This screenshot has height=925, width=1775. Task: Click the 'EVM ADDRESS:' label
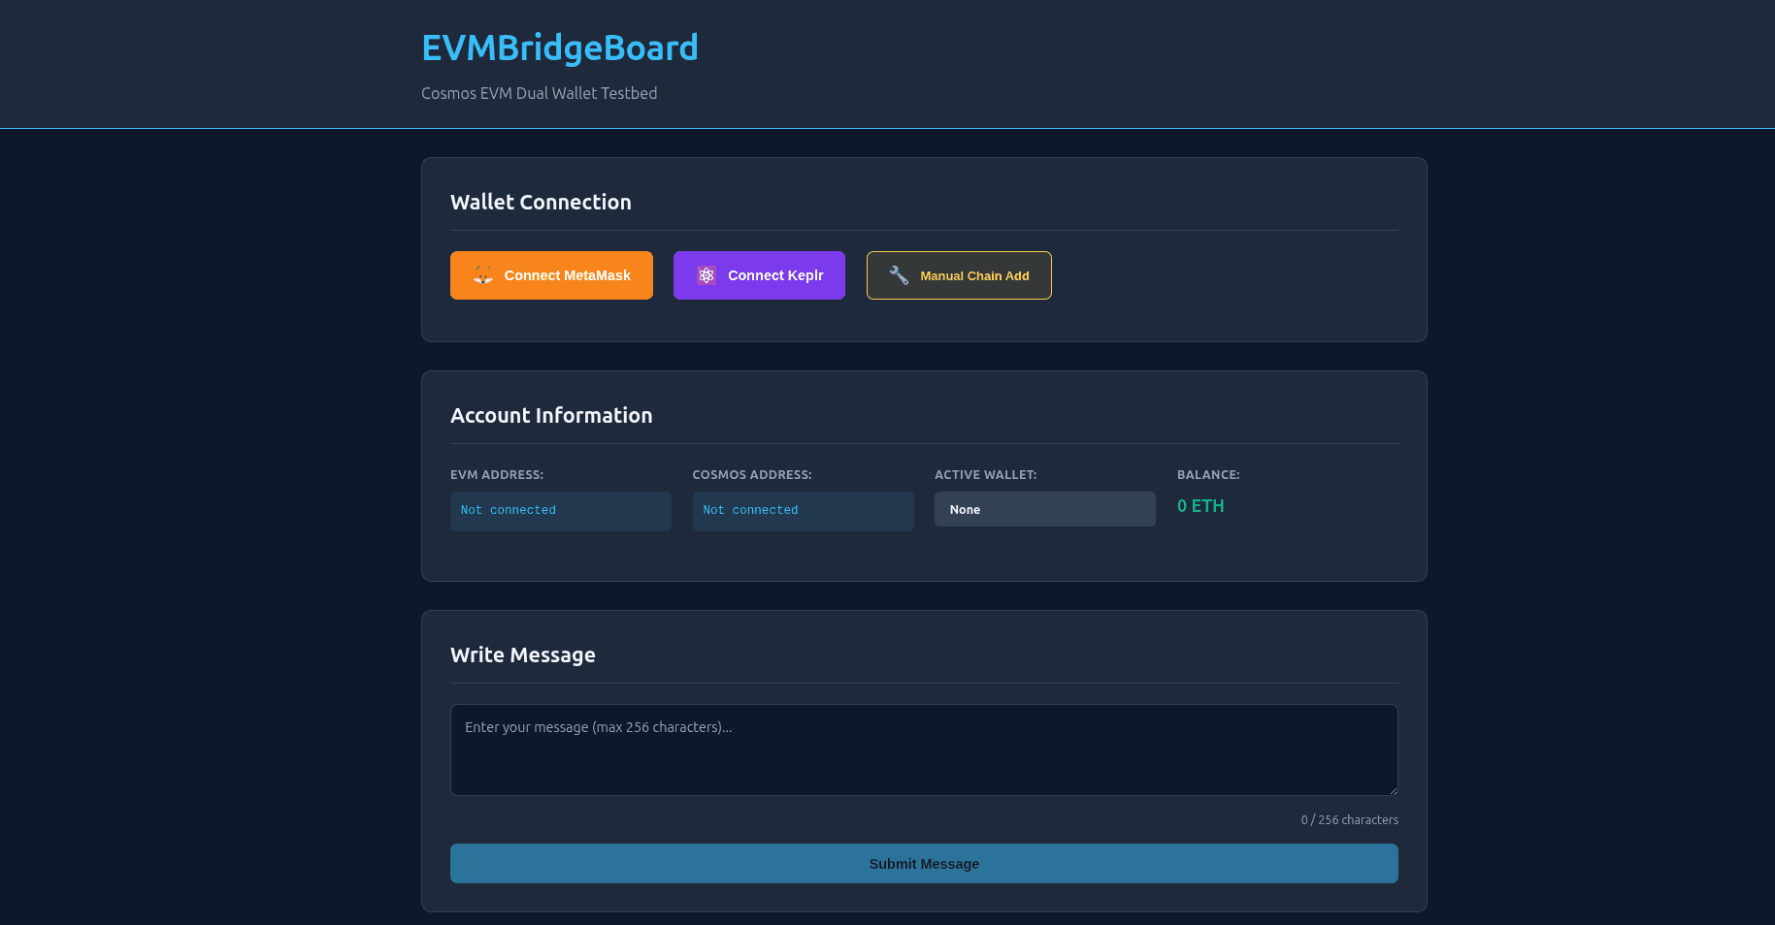(497, 475)
